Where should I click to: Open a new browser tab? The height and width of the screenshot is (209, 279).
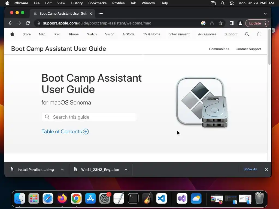[101, 14]
